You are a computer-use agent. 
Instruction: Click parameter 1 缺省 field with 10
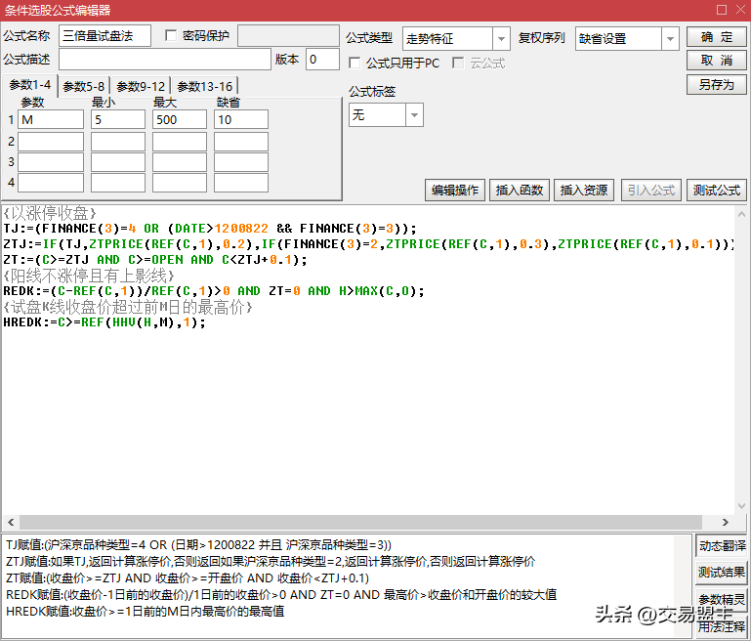(241, 119)
